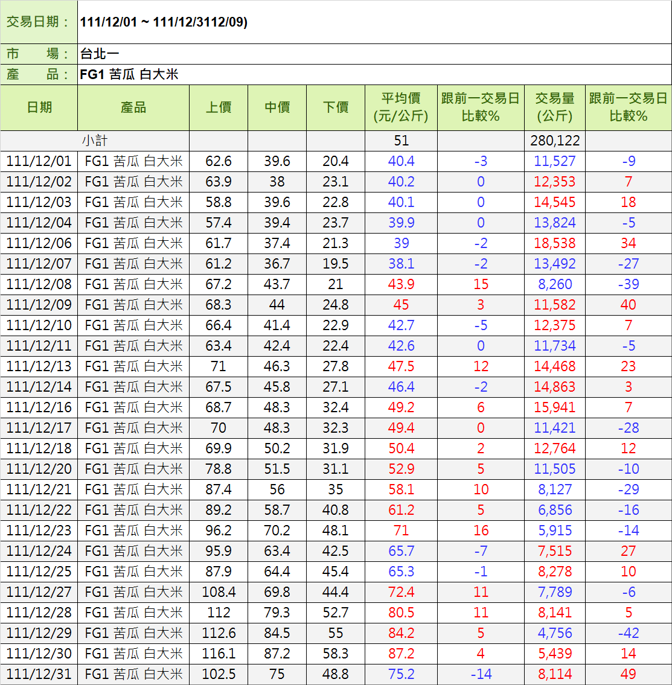Click upper price 116.1 cell
The width and height of the screenshot is (672, 685).
tap(219, 654)
